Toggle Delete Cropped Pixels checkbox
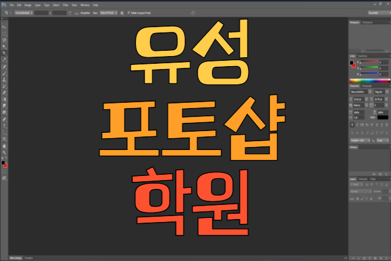Viewport: 391px width, 261px height. tap(129, 13)
